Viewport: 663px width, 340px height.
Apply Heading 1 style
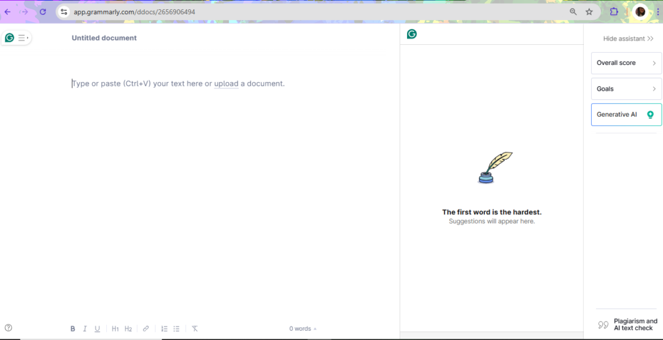[115, 329]
